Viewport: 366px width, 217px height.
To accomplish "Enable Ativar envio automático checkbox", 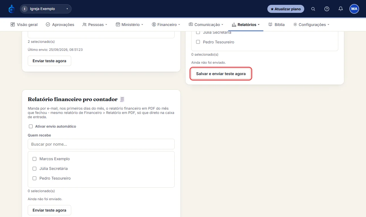I will 31,126.
